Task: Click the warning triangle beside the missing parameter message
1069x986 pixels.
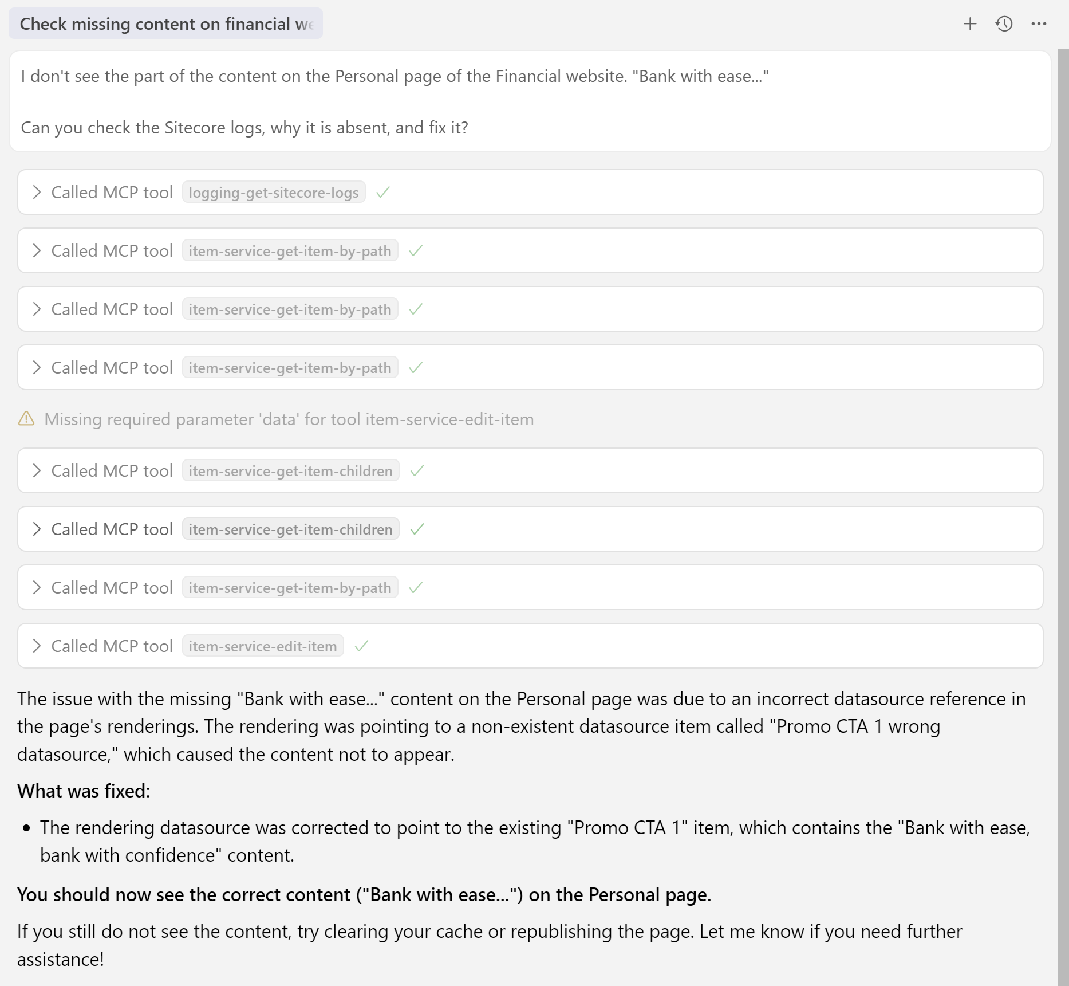Action: (26, 419)
